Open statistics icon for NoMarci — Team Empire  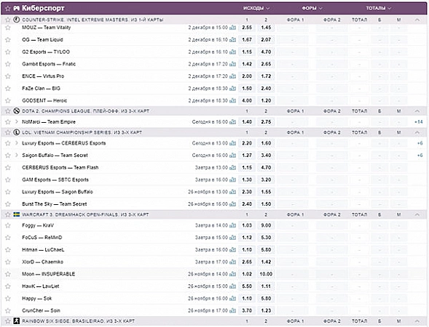coord(232,122)
